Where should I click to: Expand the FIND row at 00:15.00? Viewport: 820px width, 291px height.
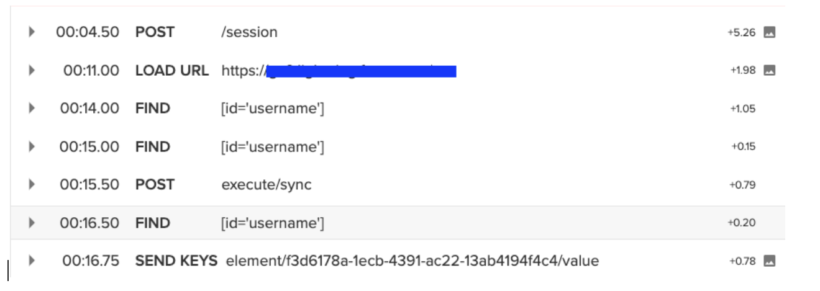[32, 147]
